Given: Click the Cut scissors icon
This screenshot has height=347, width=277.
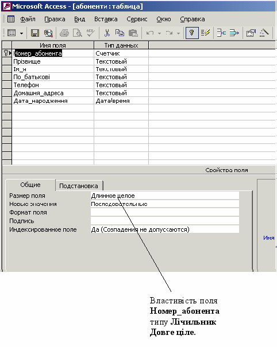Looking at the screenshot, I should click(x=107, y=33).
